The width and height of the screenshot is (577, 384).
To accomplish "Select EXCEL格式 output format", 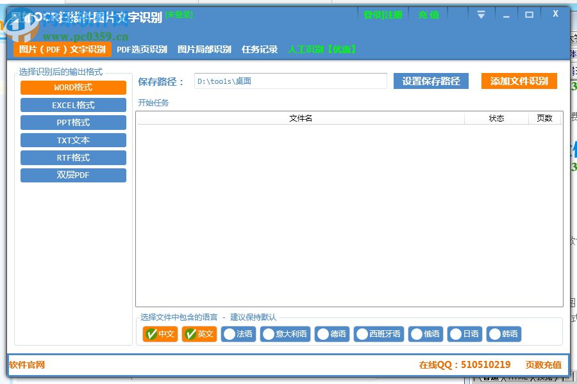I will pyautogui.click(x=73, y=105).
